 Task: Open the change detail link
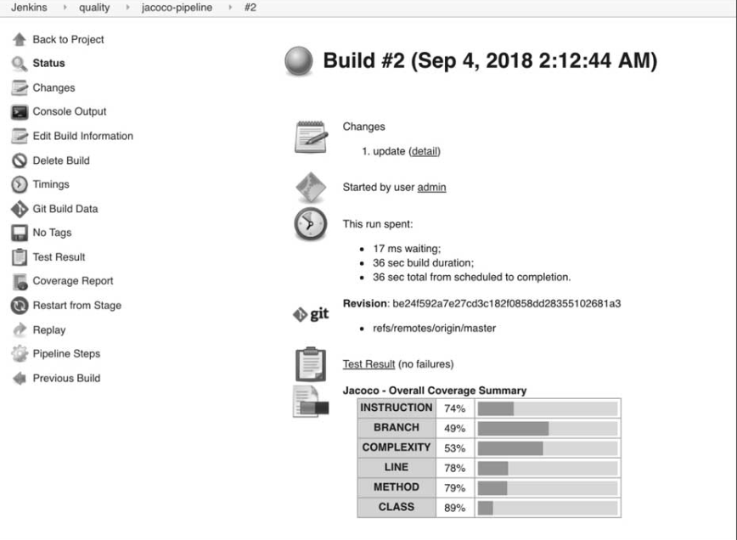coord(425,151)
